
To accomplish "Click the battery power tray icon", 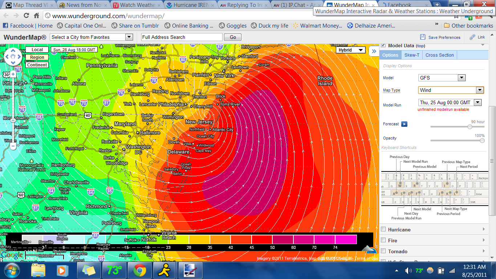I will (441, 271).
